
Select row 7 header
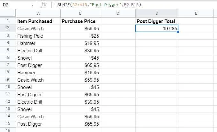coord(8,65)
